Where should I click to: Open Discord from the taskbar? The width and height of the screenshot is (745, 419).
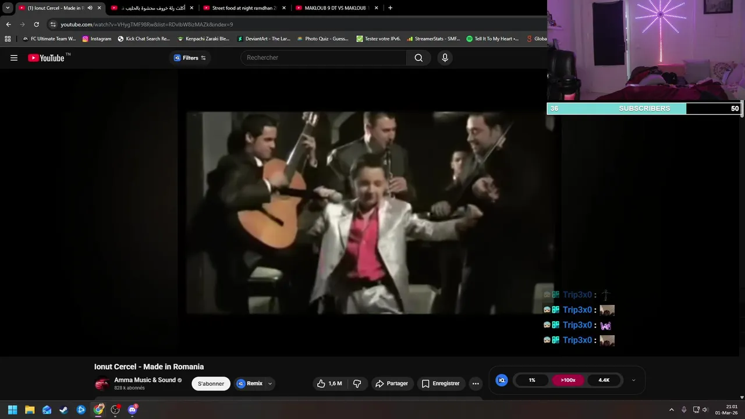[132, 410]
